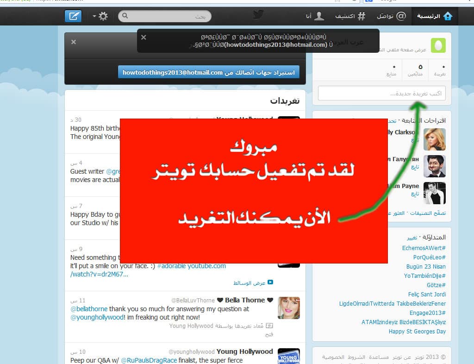This screenshot has width=474, height=364.
Task: Click the @younghollywood mention in tweet
Action: coord(97,317)
